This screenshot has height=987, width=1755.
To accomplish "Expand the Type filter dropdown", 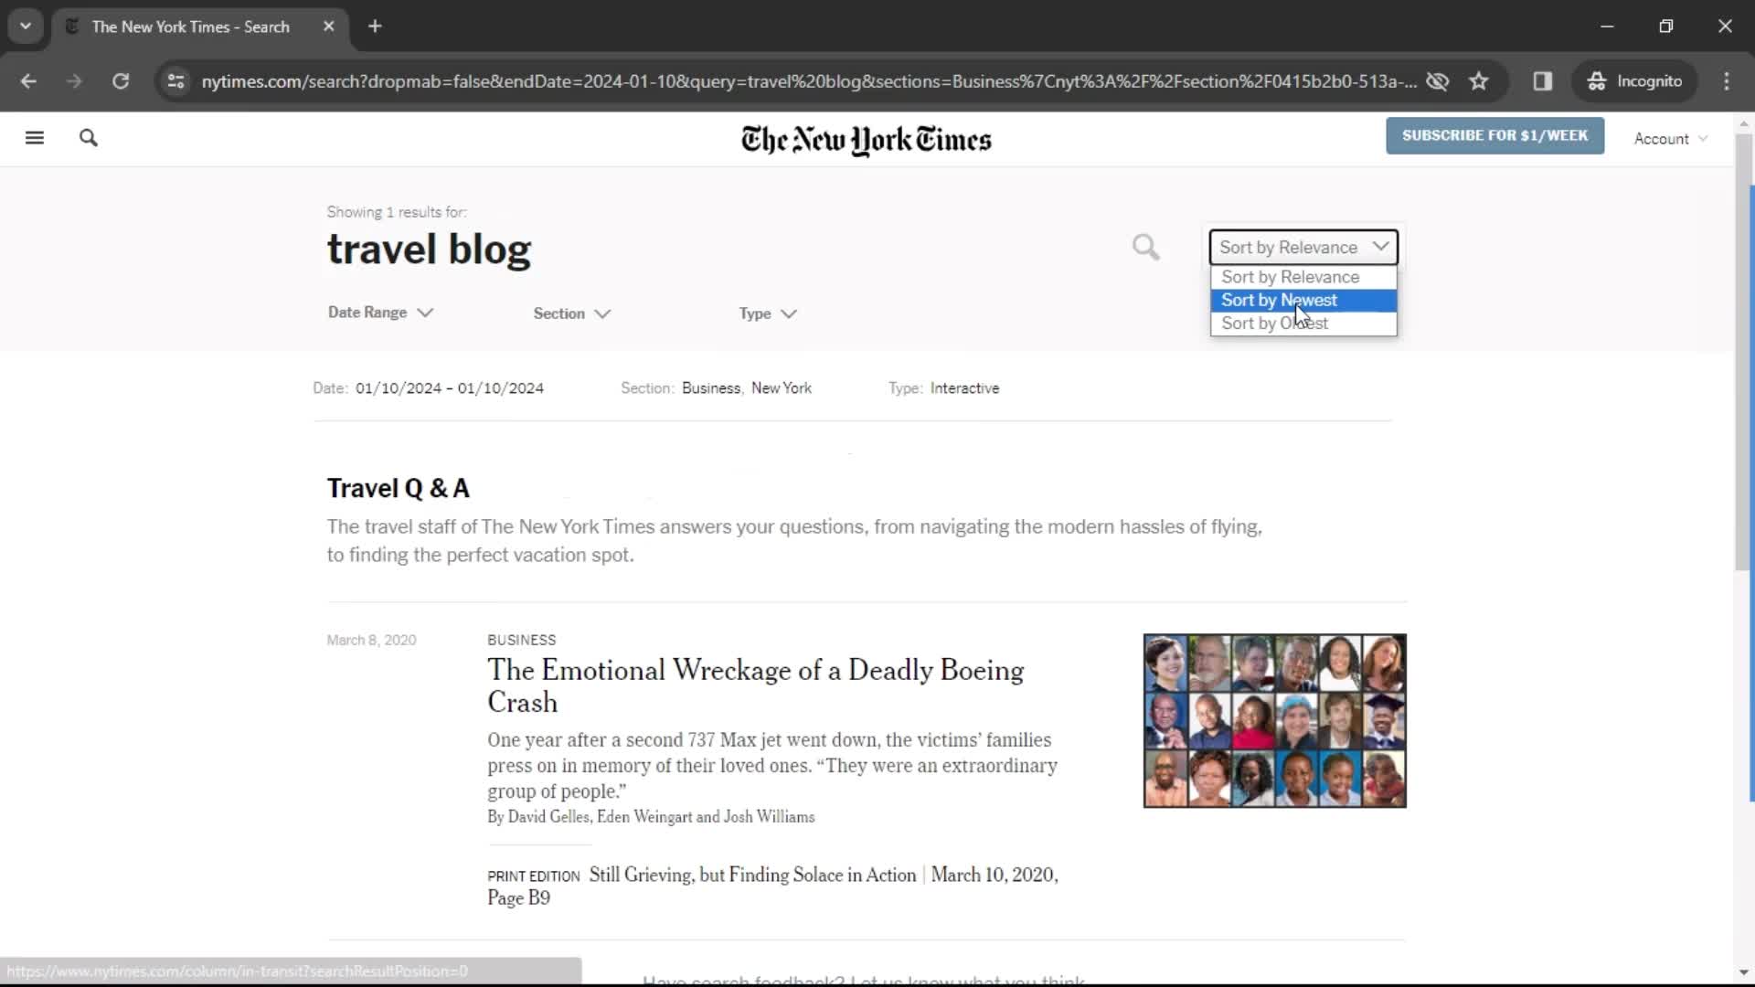I will click(x=767, y=313).
